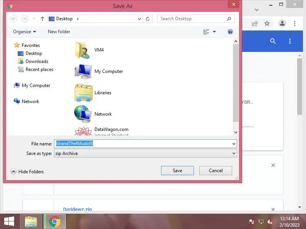Viewport: 306px width, 229px height.
Task: Select Recent places in navigation pane
Action: coord(39,69)
